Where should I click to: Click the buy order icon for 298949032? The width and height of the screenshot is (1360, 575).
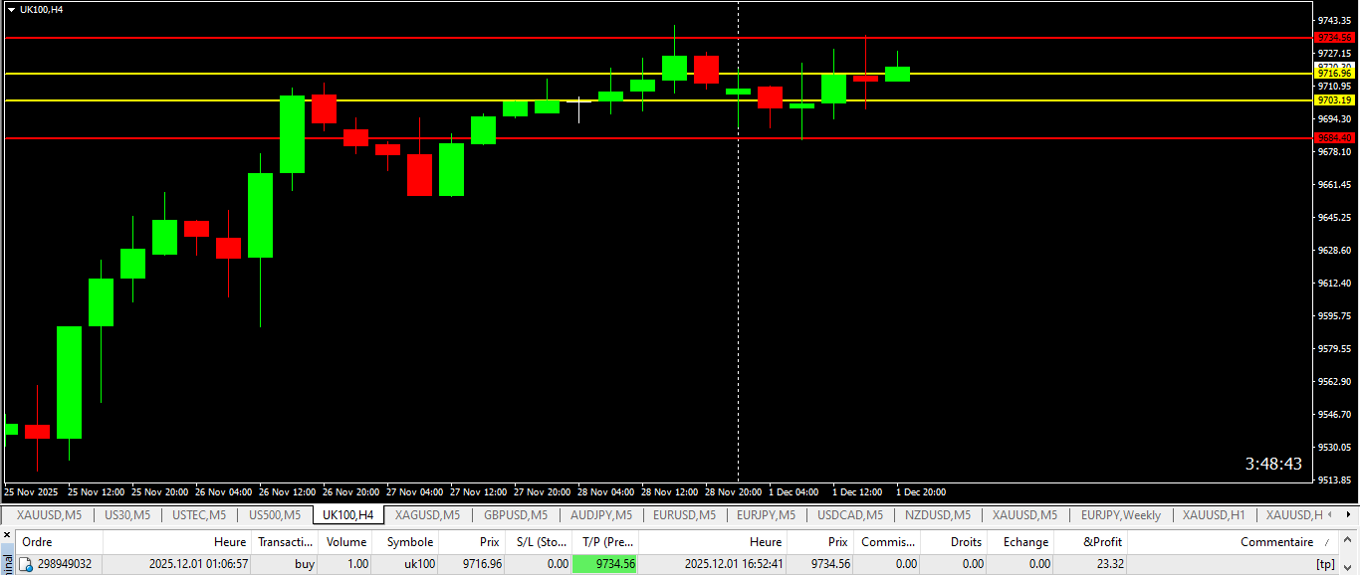tap(26, 564)
